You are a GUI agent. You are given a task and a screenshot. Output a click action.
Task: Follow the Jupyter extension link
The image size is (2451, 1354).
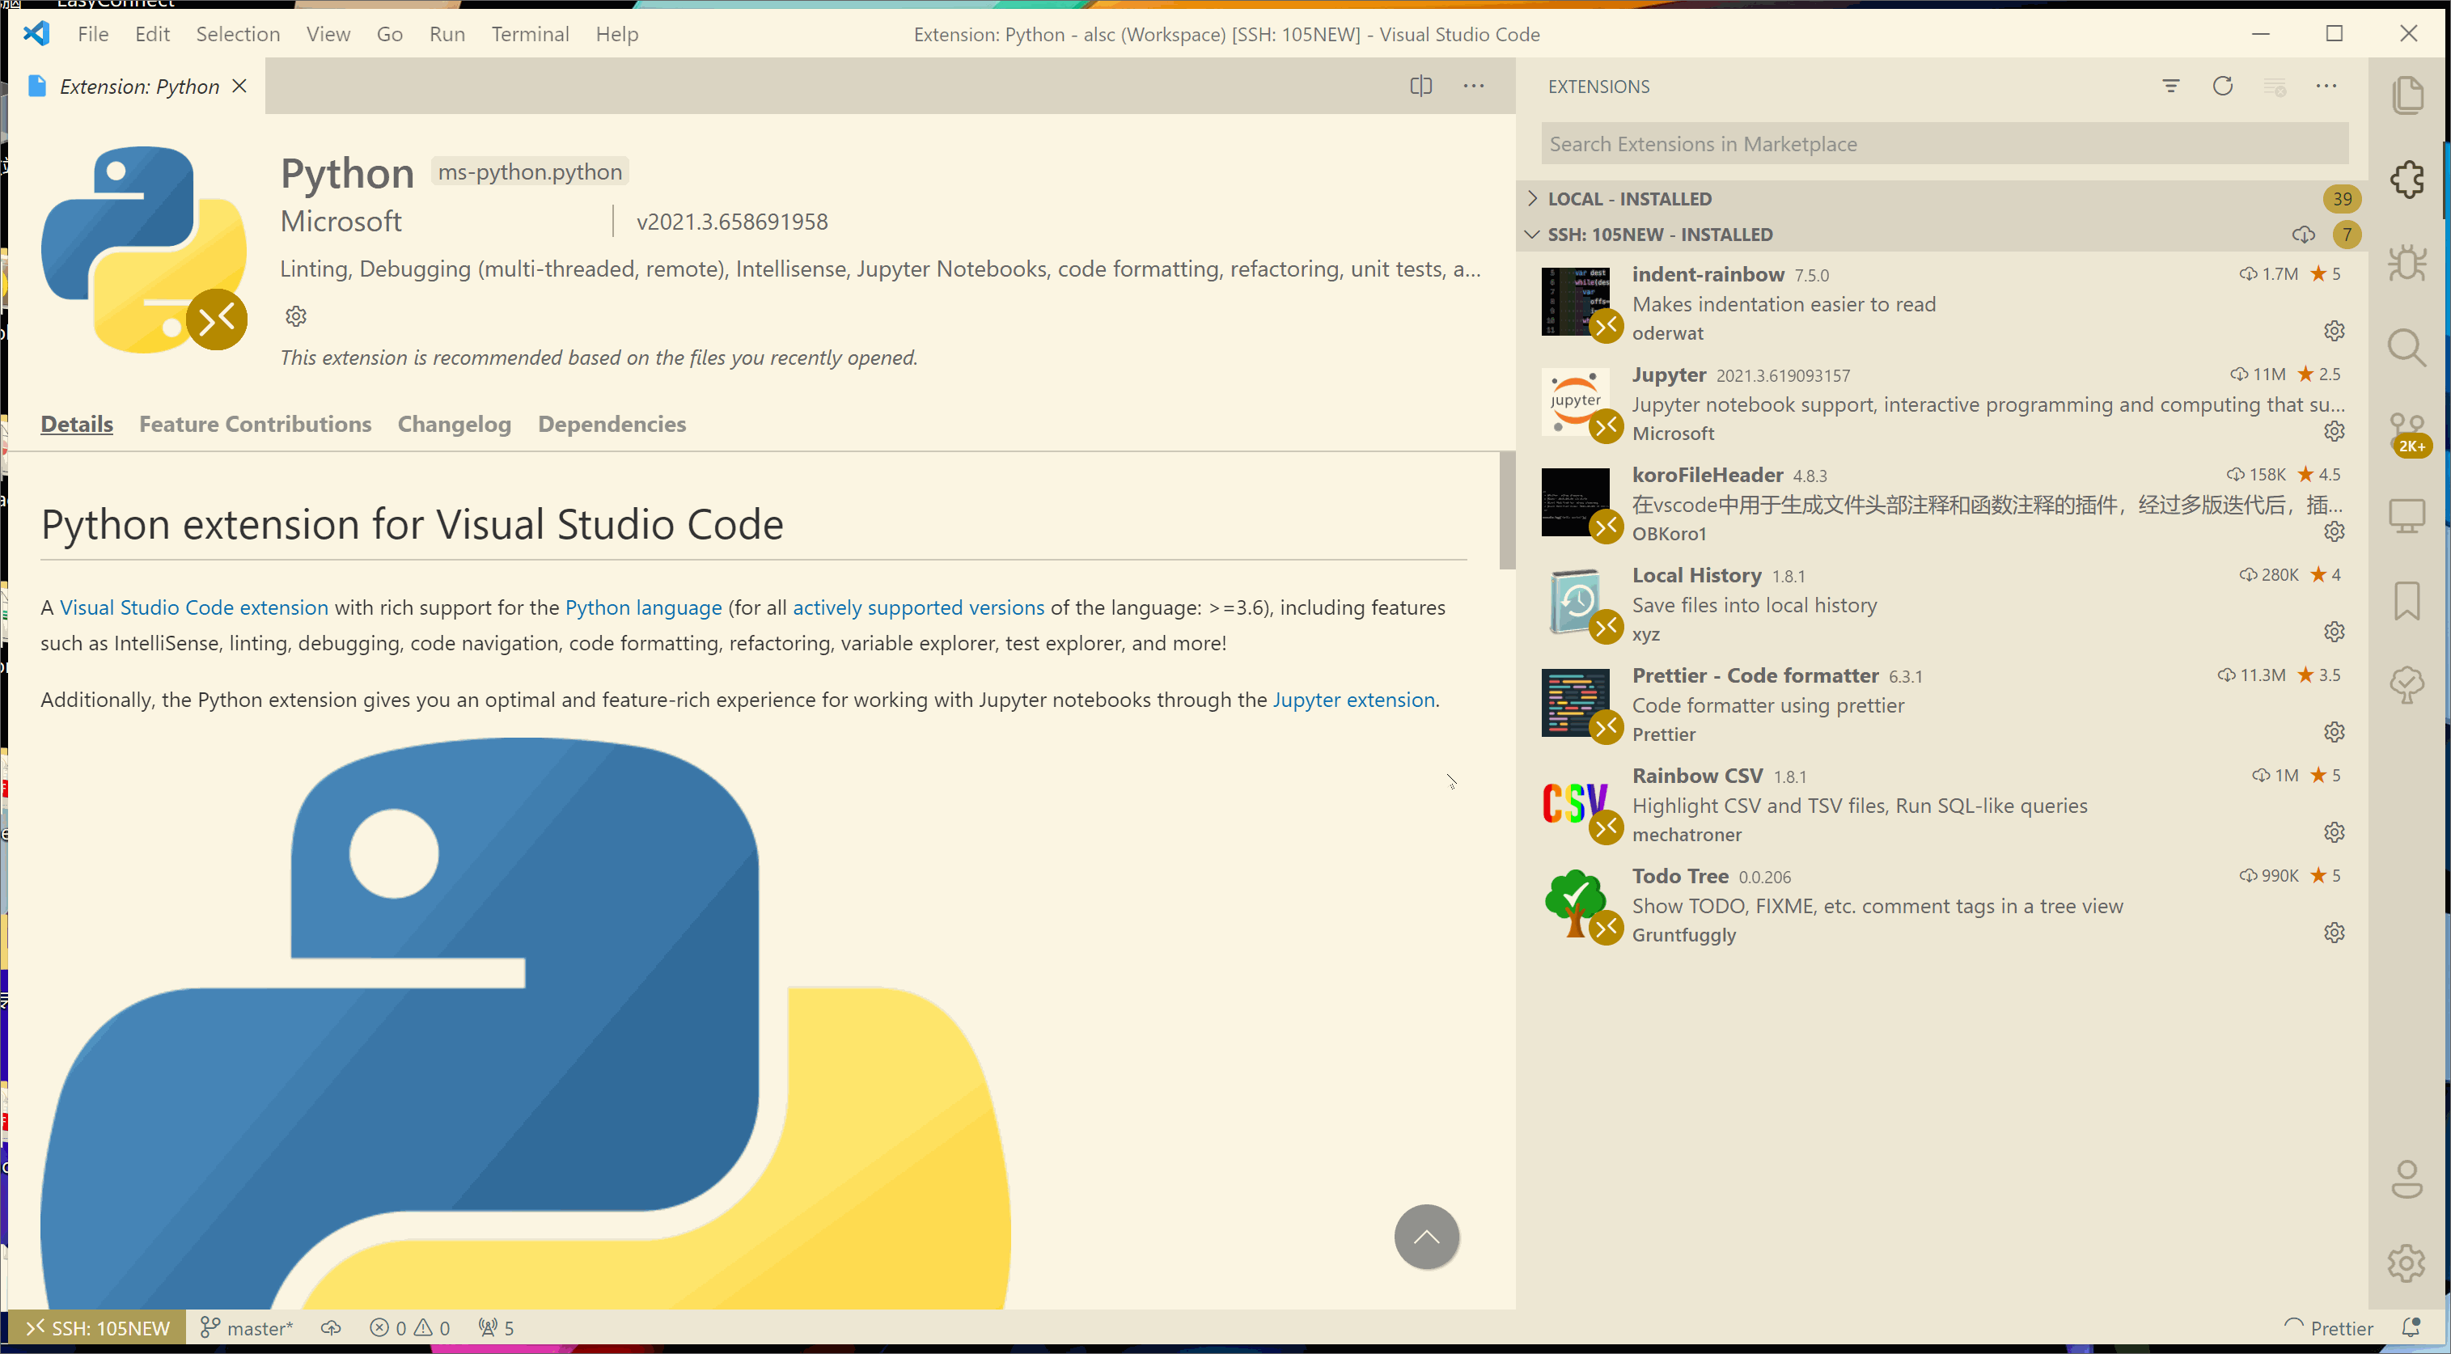coord(1353,700)
